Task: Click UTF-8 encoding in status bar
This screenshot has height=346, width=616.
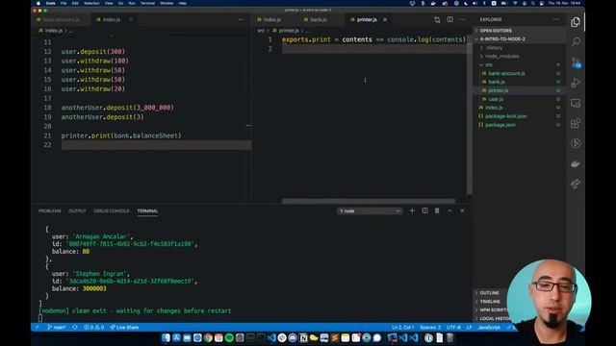Action: (x=453, y=327)
